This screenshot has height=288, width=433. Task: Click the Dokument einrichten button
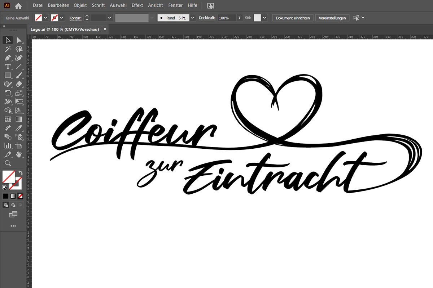(292, 18)
